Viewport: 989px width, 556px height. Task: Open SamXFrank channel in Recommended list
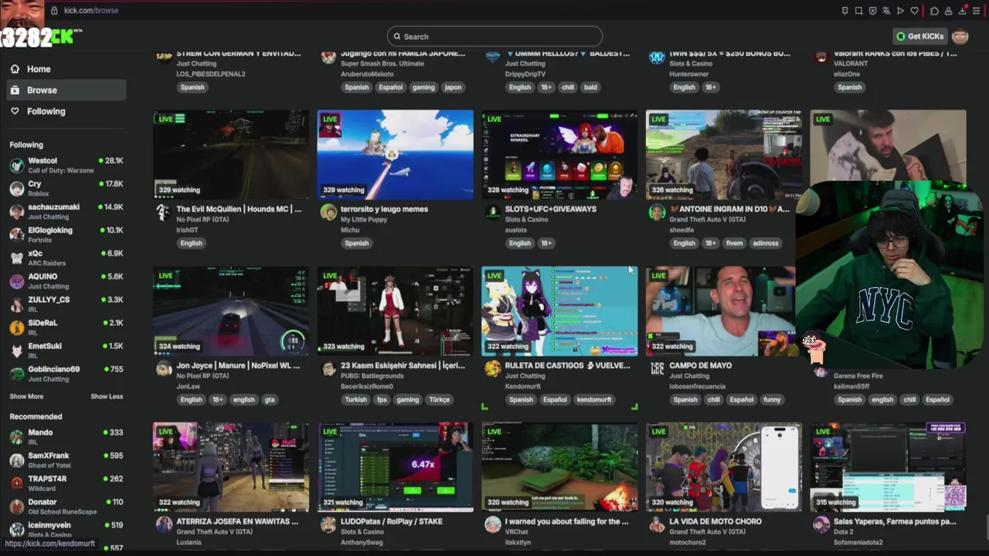click(x=66, y=460)
